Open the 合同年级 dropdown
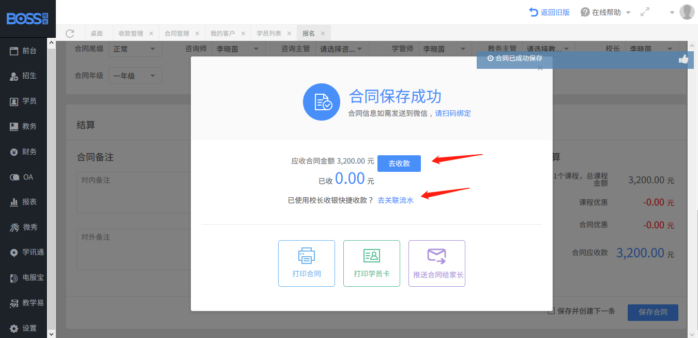Image resolution: width=698 pixels, height=338 pixels. 135,76
